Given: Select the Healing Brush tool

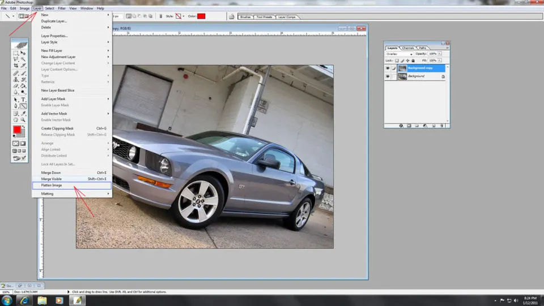Looking at the screenshot, I should click(x=16, y=74).
